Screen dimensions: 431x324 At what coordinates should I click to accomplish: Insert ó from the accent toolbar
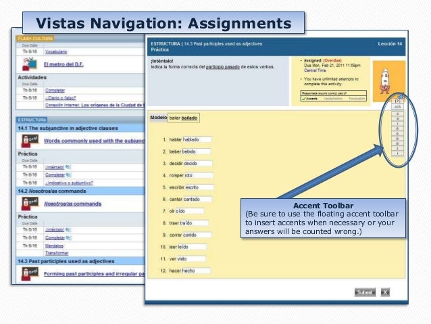397,133
